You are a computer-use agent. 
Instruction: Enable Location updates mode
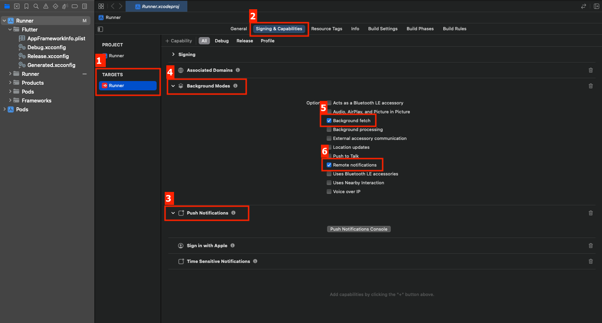pos(329,147)
